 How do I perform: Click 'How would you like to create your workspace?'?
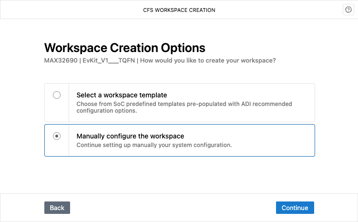coord(208,60)
